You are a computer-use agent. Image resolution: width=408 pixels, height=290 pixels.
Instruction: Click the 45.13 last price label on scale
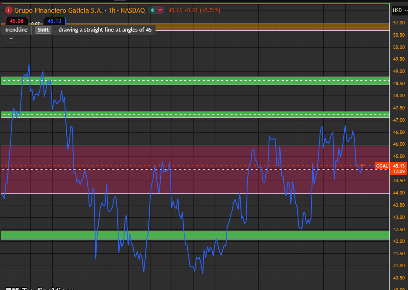click(x=399, y=166)
